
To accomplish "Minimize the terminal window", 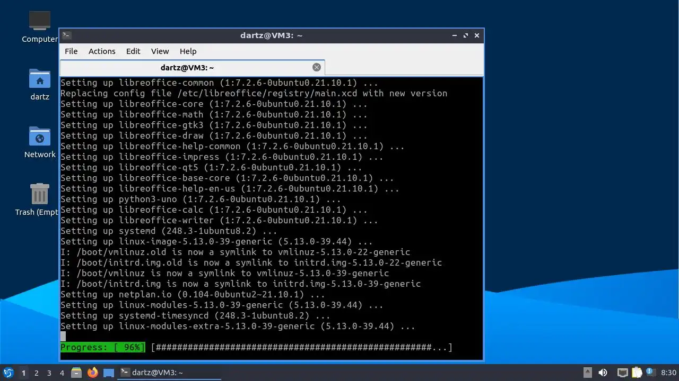I will point(455,35).
